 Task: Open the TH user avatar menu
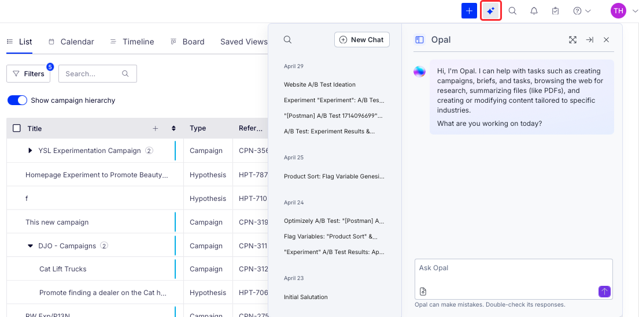618,11
